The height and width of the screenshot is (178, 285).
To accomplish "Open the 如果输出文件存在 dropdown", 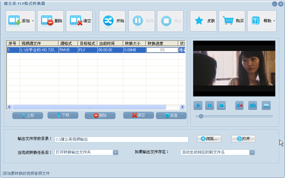I will 218,152.
